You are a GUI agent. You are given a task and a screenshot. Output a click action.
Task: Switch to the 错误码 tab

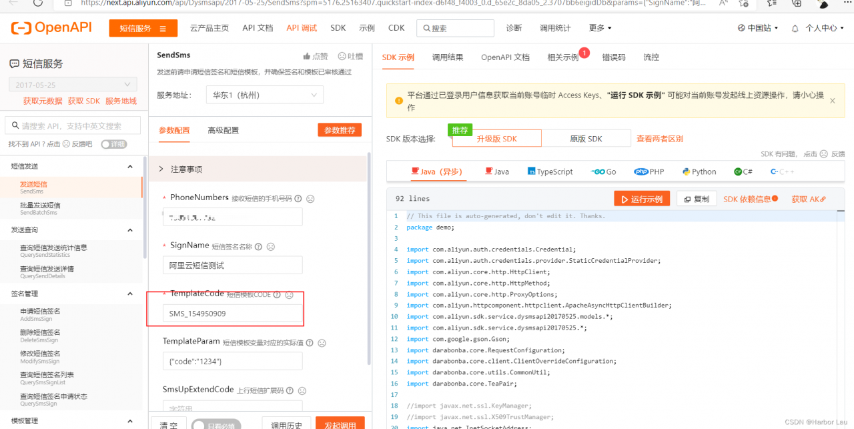tap(614, 57)
